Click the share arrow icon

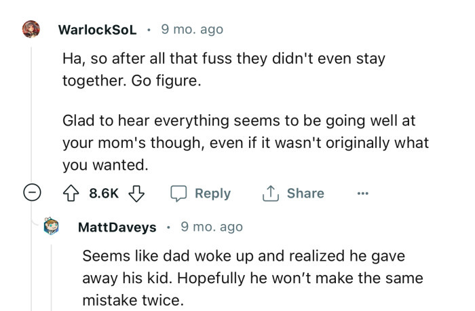tap(270, 194)
